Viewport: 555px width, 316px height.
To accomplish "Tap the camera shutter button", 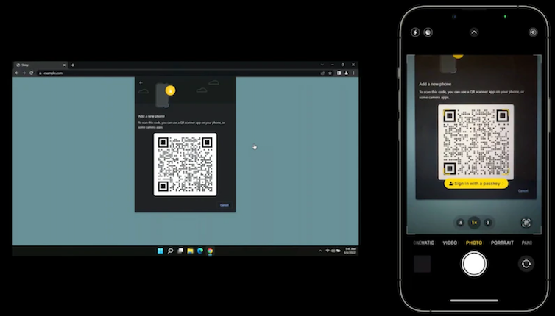I will [x=474, y=264].
